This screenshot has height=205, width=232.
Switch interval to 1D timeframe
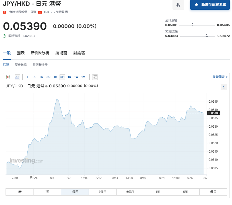point(69,77)
